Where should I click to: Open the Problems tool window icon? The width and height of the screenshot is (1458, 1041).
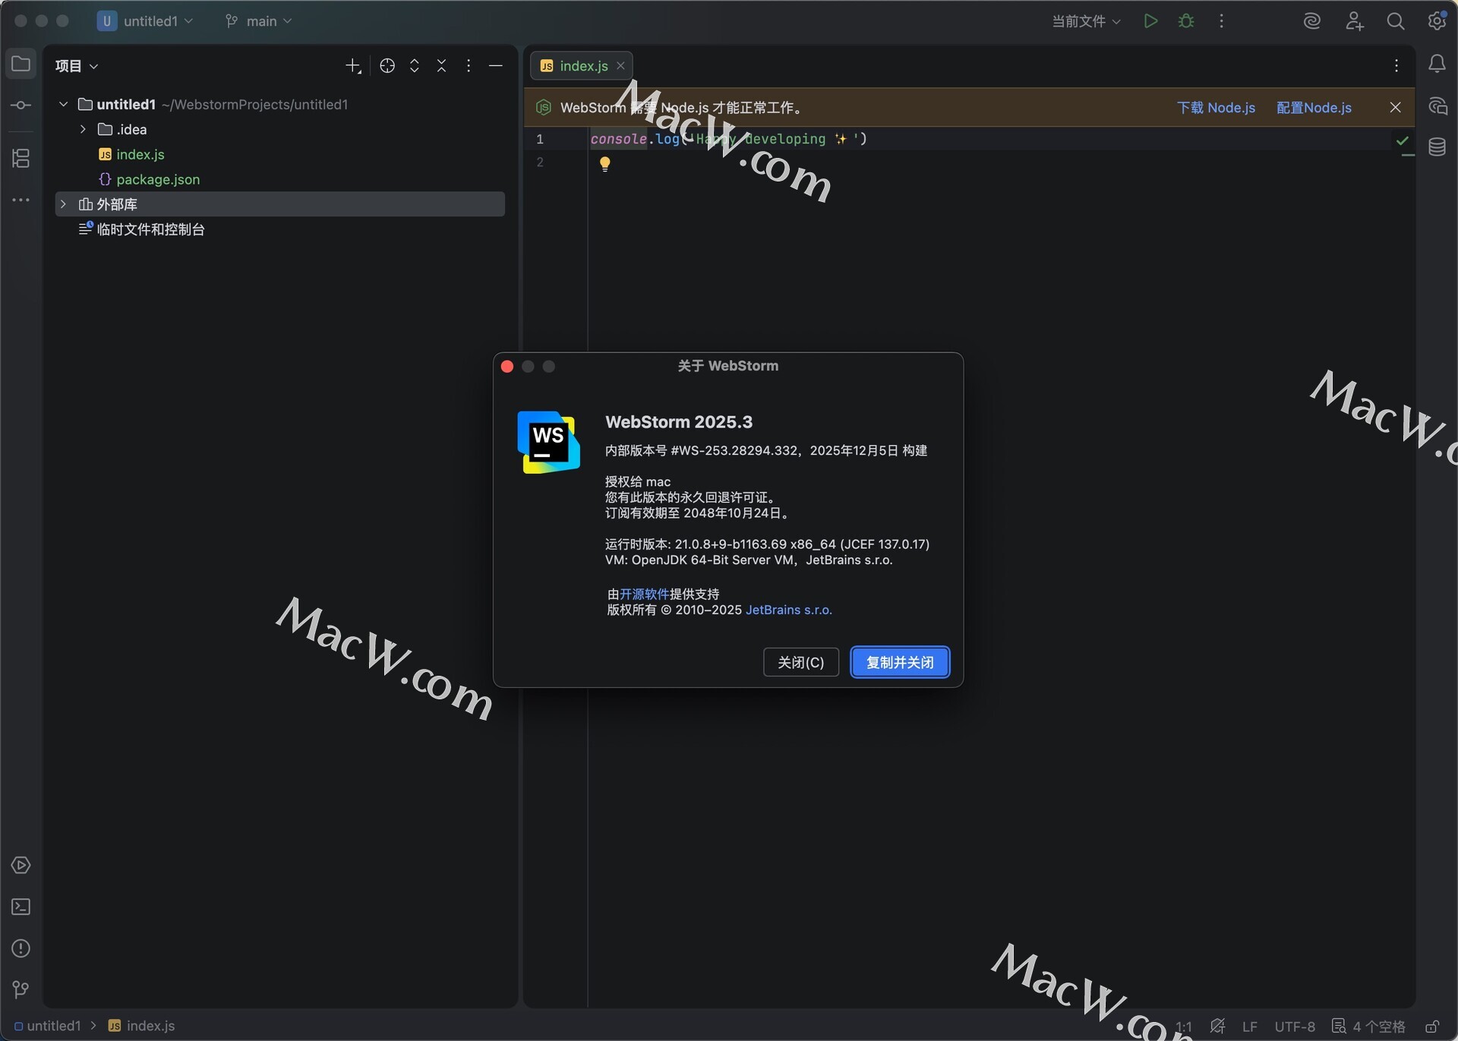[x=21, y=948]
